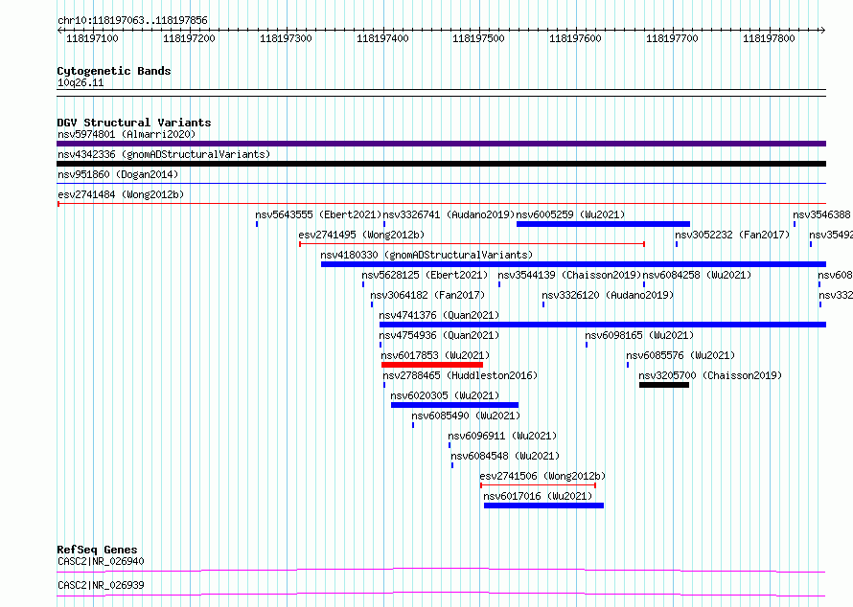Click the RefSeq Genes track title
Image resolution: width=853 pixels, height=607 pixels.
pyautogui.click(x=97, y=550)
